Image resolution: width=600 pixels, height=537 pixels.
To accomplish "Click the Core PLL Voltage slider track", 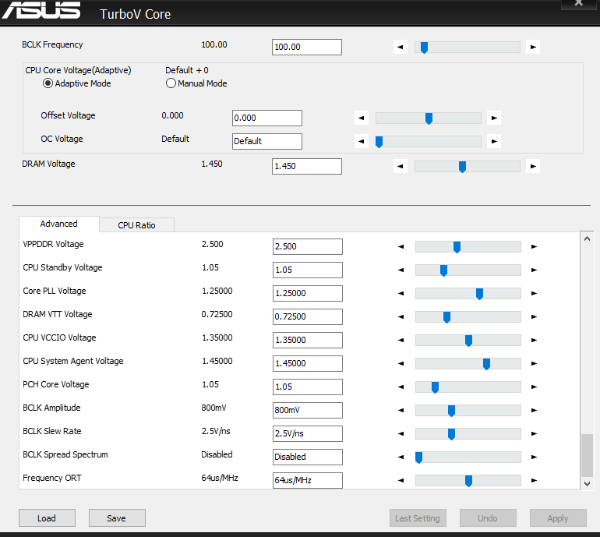I will click(468, 294).
